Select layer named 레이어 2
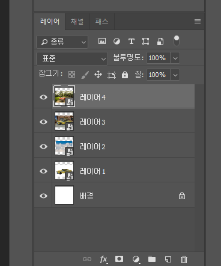This screenshot has width=221, height=266. (92, 147)
